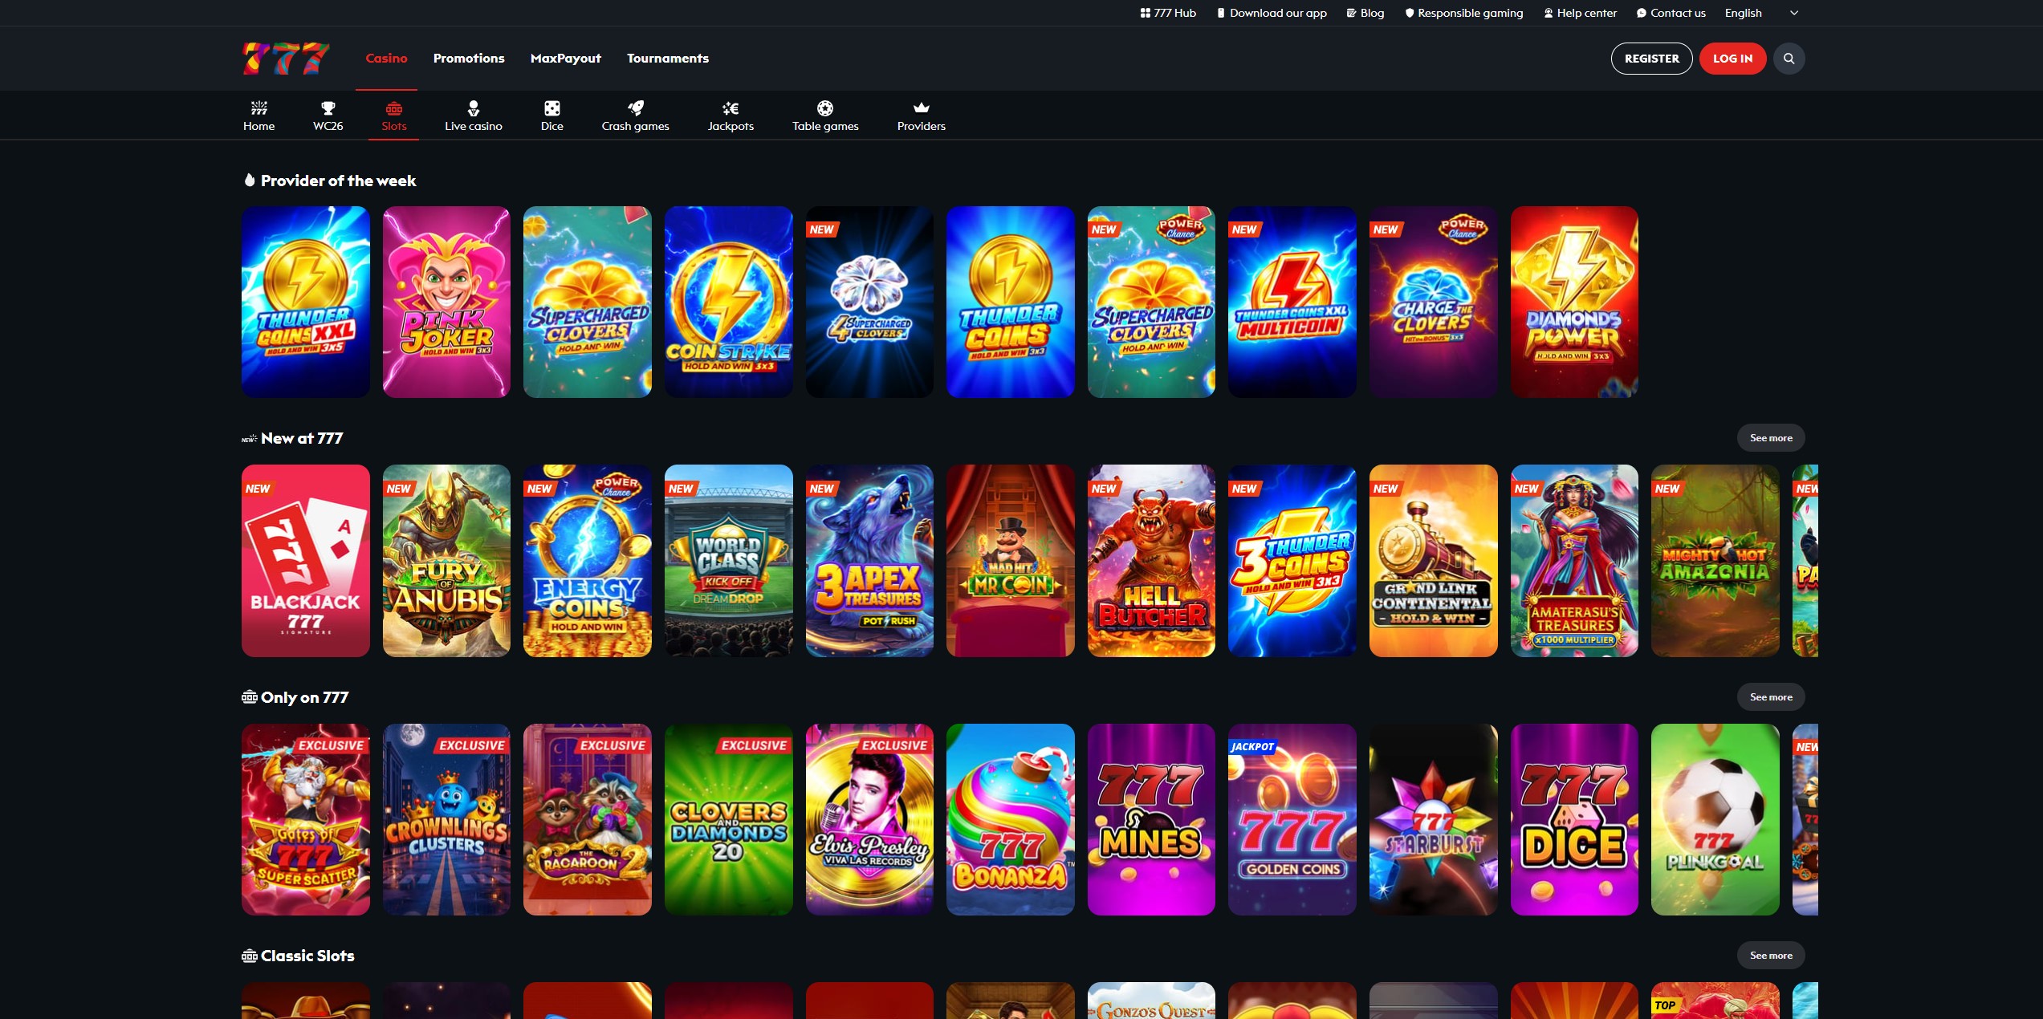Image resolution: width=2043 pixels, height=1019 pixels.
Task: Click the language dropdown chevron arrow
Action: pos(1794,13)
